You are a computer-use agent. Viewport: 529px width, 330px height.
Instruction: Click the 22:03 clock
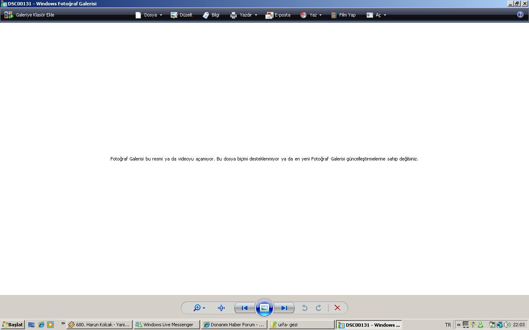tap(519, 325)
